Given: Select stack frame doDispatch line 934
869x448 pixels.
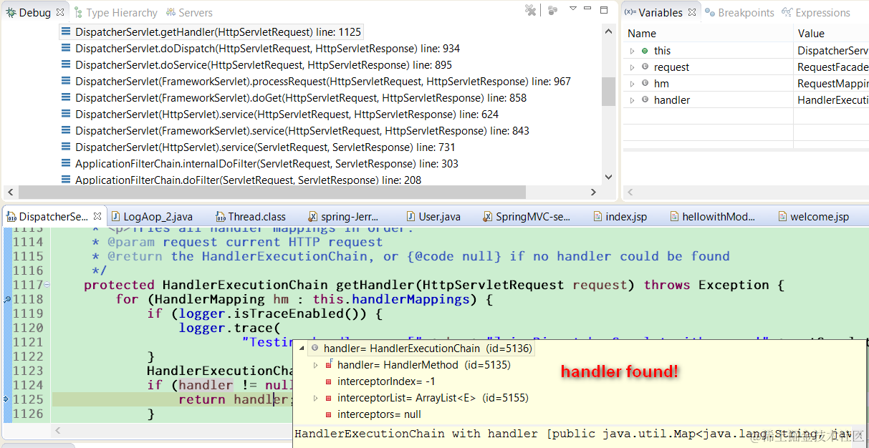Looking at the screenshot, I should 267,49.
